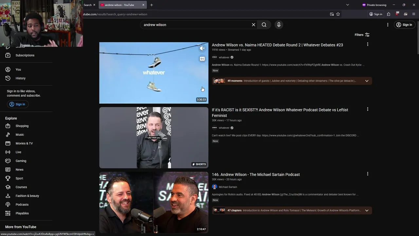The height and width of the screenshot is (236, 419).
Task: Open options menu for RACIST is it SEXIST video
Action: coord(368,109)
